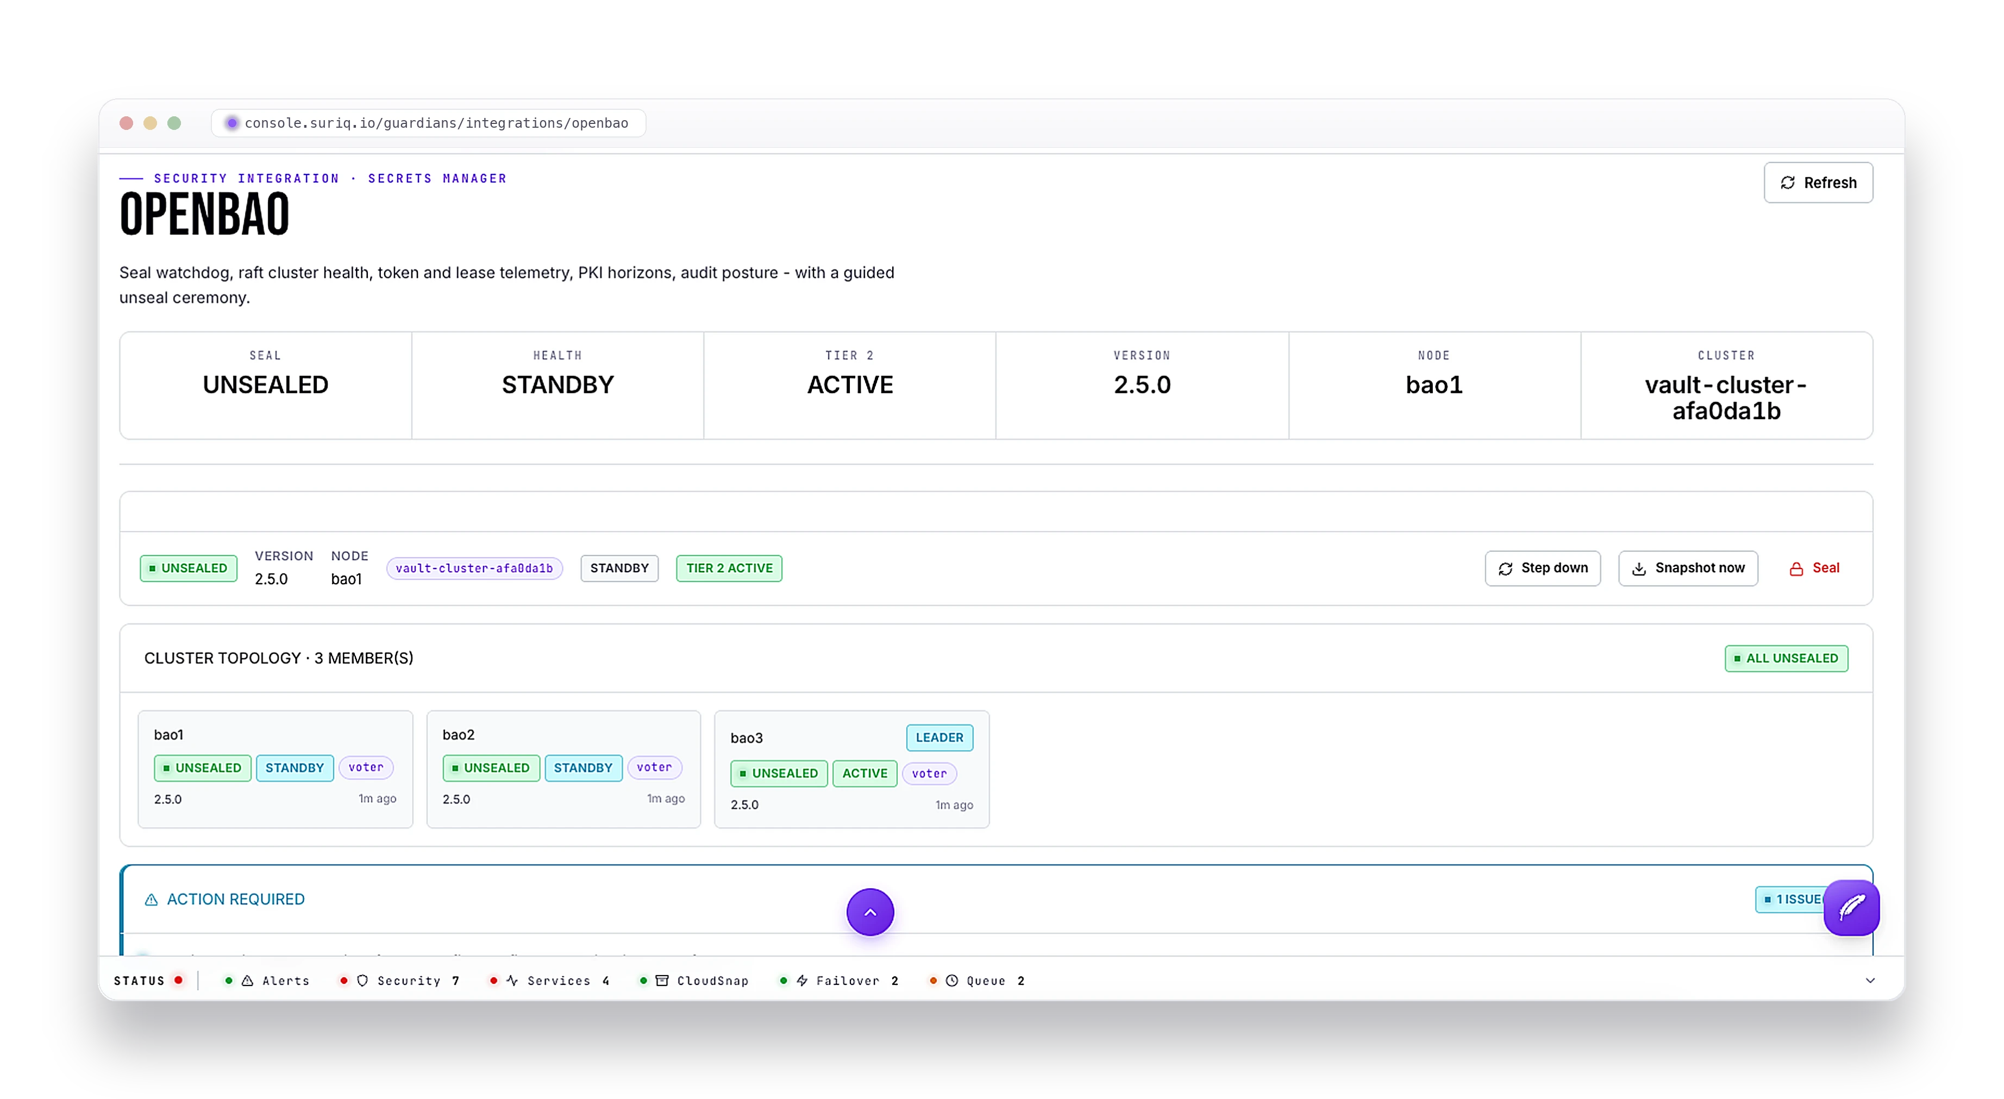
Task: Click the SEAL UNSEALED summary tile
Action: click(x=265, y=385)
